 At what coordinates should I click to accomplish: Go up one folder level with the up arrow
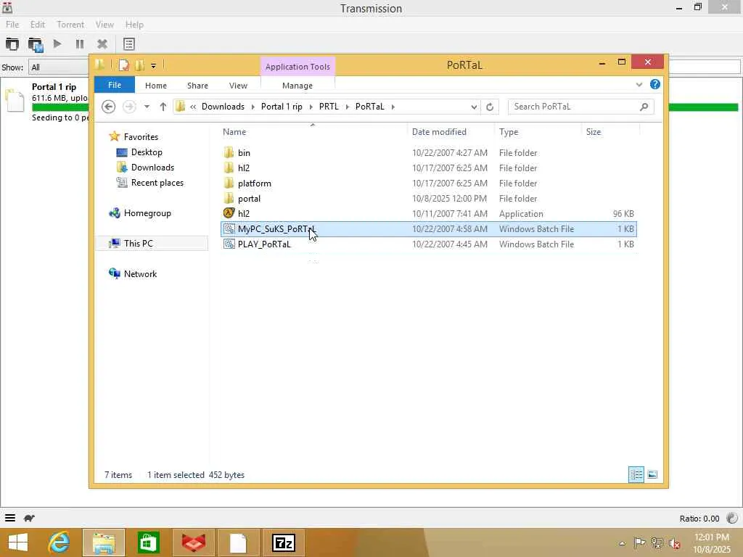(163, 107)
